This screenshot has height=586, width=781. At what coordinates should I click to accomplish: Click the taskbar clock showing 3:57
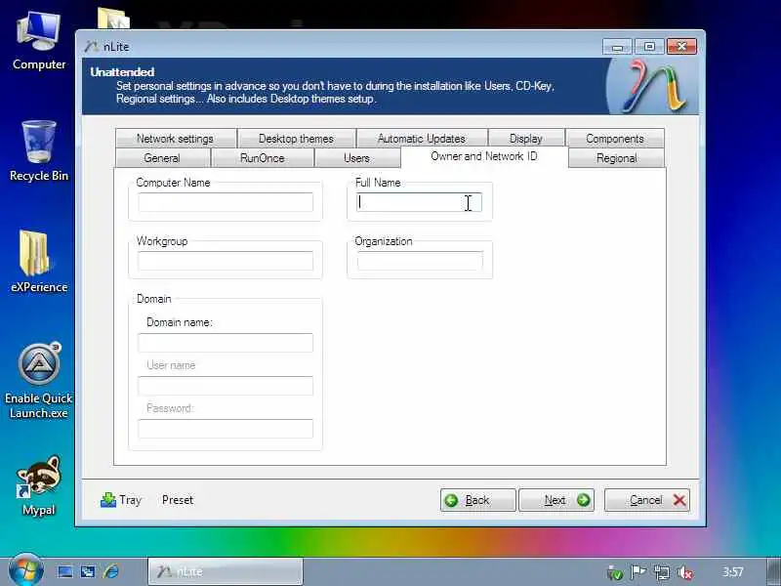tap(733, 572)
